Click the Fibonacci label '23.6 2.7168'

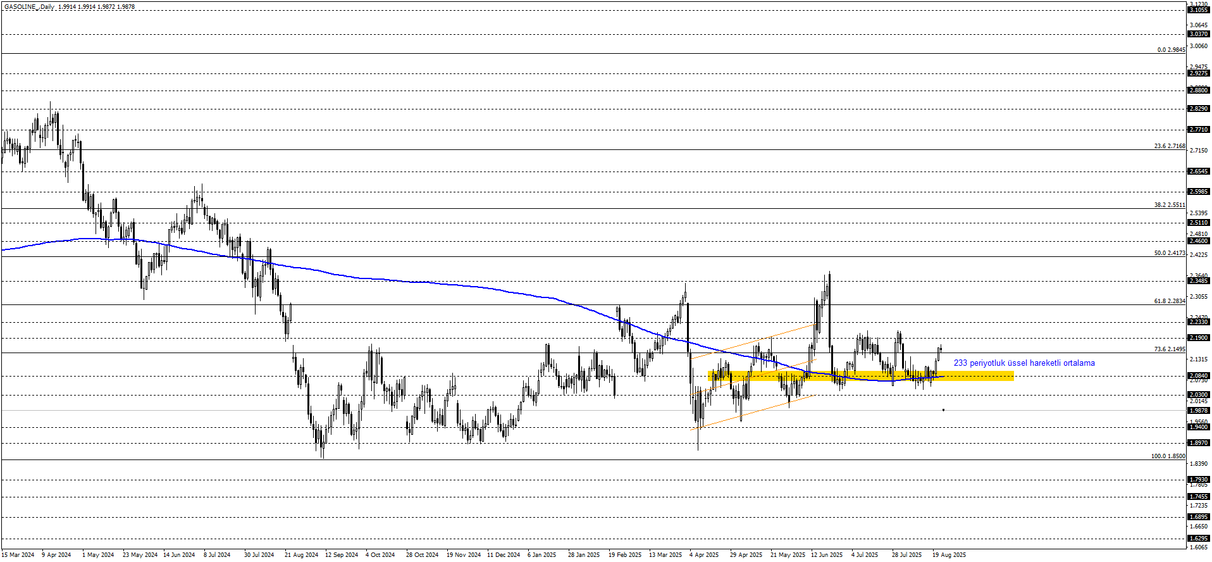tap(1170, 146)
